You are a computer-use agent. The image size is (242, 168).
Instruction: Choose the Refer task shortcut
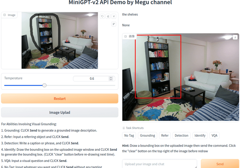point(165,135)
